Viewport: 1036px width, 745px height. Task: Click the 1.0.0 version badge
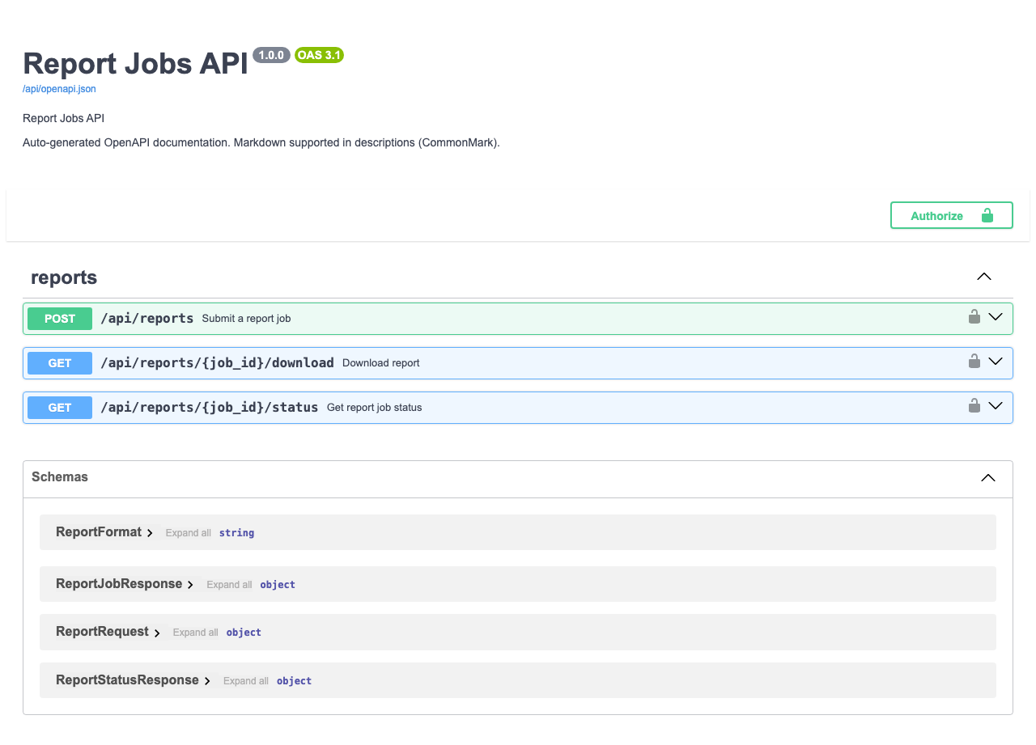point(271,55)
